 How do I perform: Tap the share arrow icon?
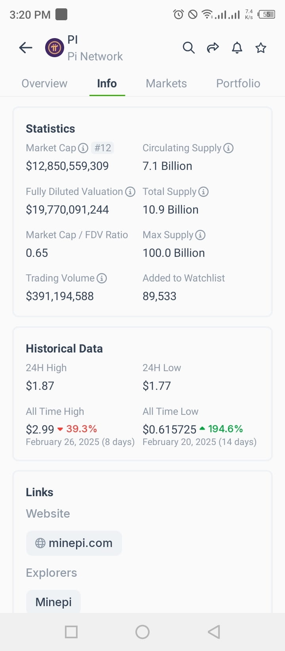[213, 48]
